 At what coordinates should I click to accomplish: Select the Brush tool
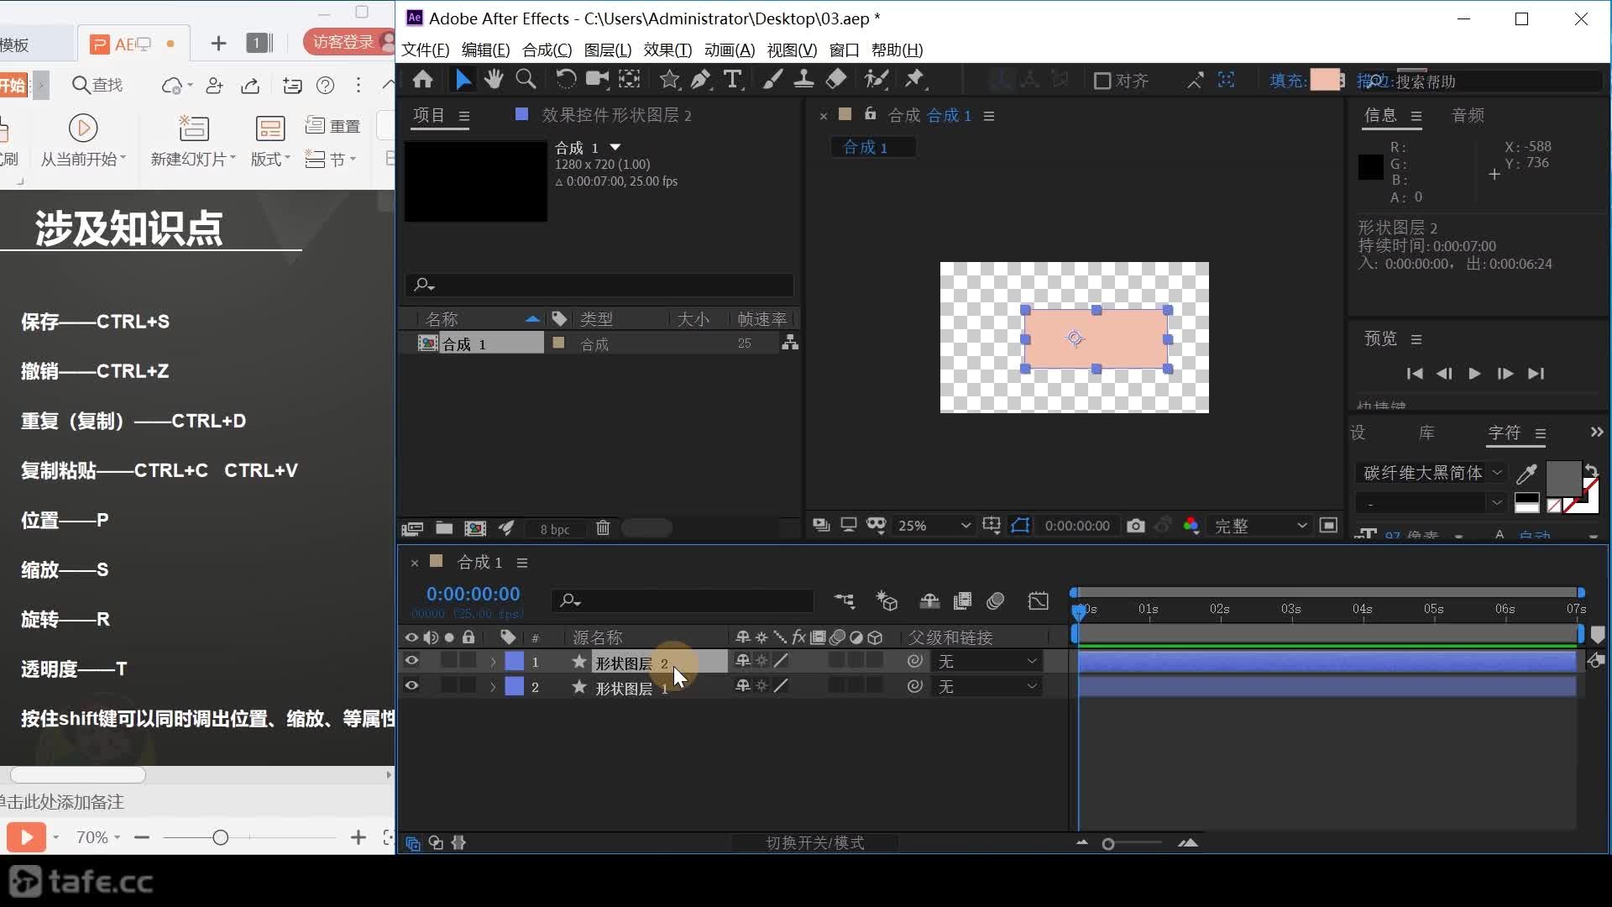pos(772,80)
